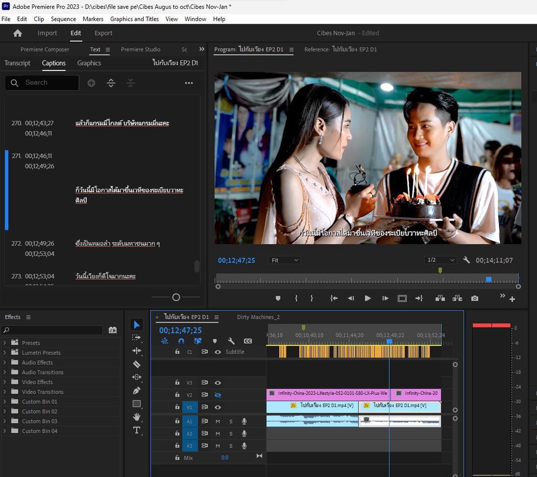Image resolution: width=537 pixels, height=477 pixels.
Task: Mute audio track A1
Action: tap(218, 421)
